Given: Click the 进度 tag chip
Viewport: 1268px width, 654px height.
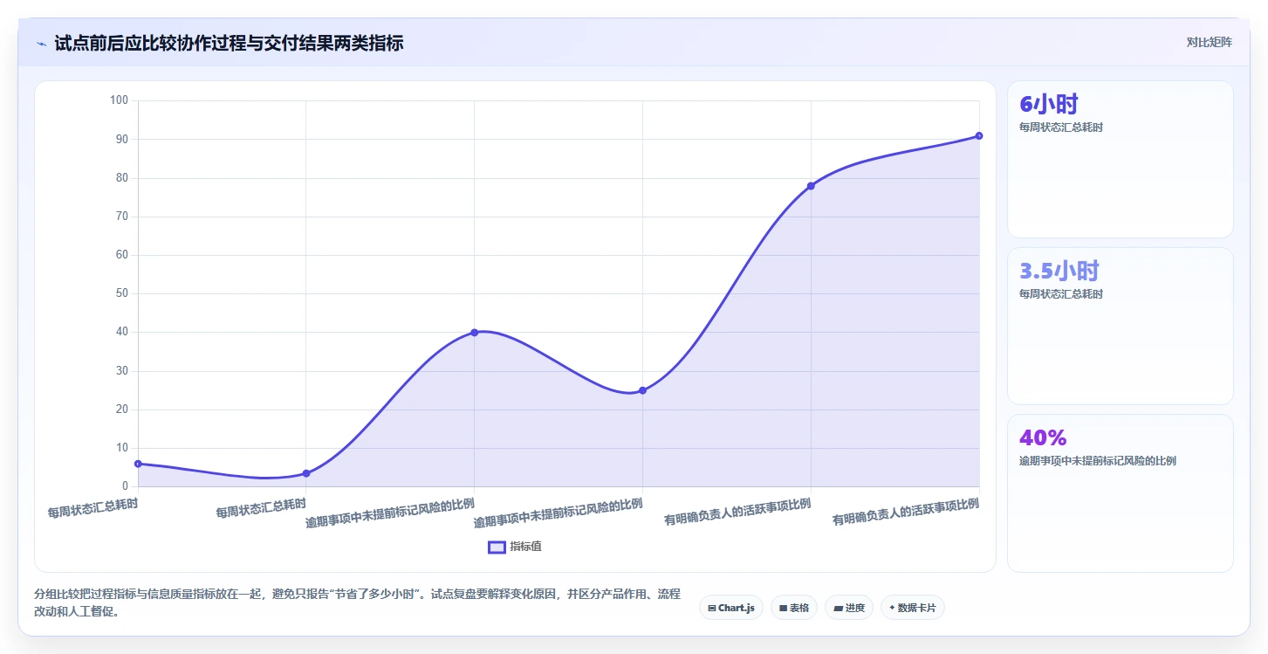Looking at the screenshot, I should 849,608.
